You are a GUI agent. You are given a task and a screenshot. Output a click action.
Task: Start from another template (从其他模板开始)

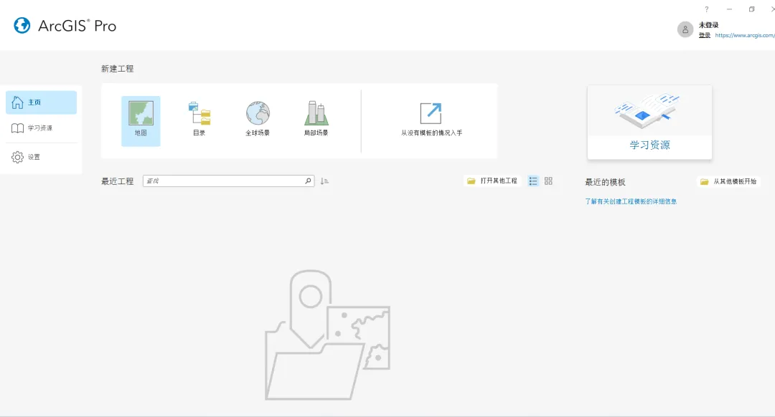[x=728, y=181]
